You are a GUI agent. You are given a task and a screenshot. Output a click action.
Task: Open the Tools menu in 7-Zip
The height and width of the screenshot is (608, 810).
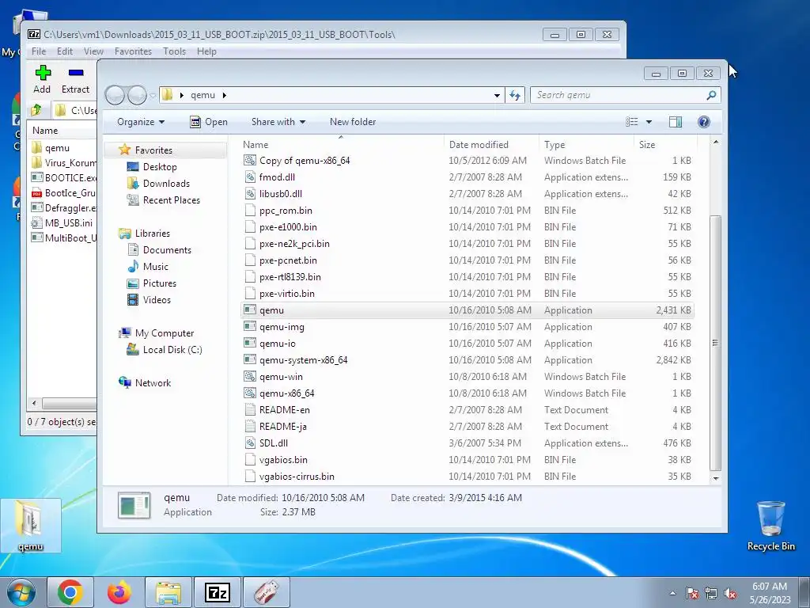pos(174,51)
